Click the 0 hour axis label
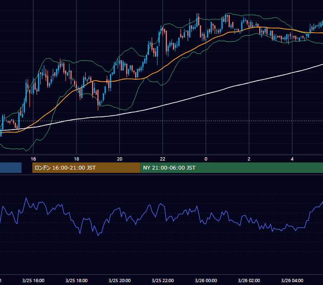The width and height of the screenshot is (323, 285). coord(206,159)
